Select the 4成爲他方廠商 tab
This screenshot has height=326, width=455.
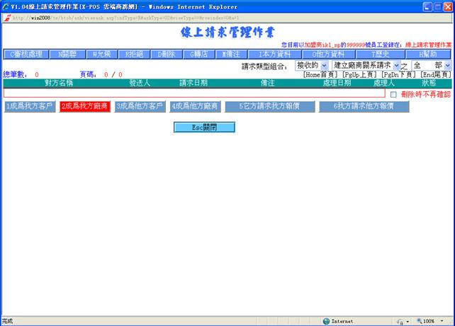tap(196, 106)
